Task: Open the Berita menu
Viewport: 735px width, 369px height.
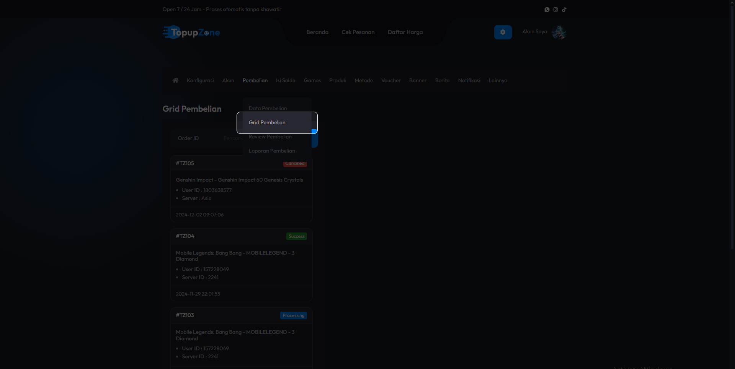Action: [x=442, y=81]
